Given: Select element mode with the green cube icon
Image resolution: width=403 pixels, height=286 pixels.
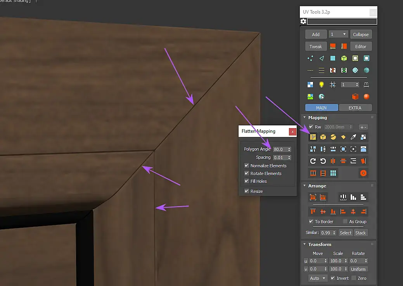Looking at the screenshot, I should (x=344, y=58).
